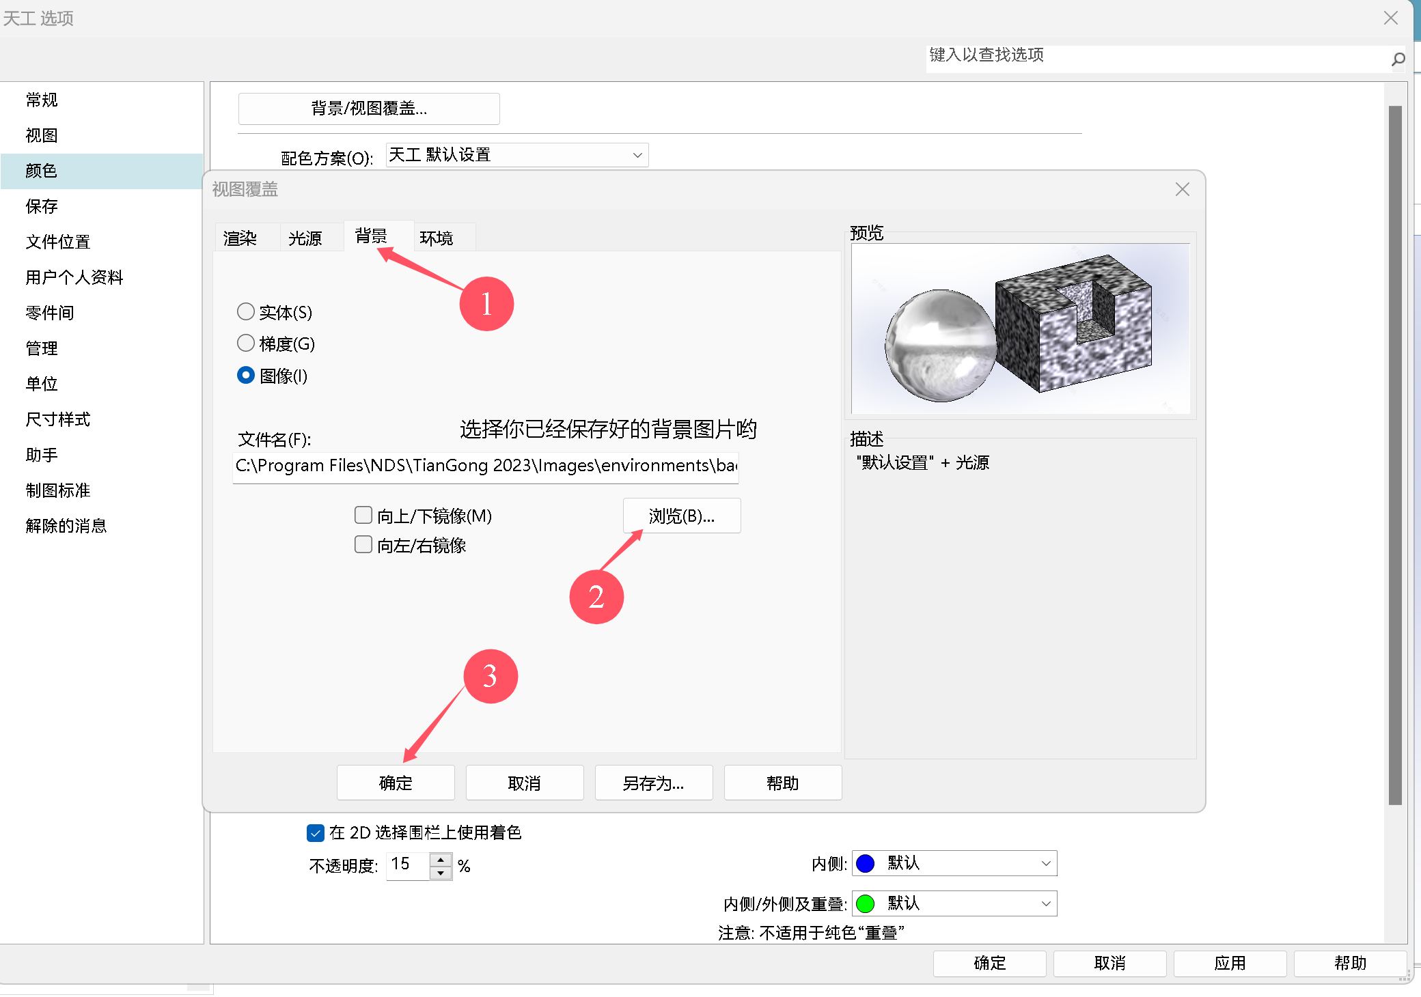Click 帮助 at the bottom of 天工 选项

(1351, 963)
